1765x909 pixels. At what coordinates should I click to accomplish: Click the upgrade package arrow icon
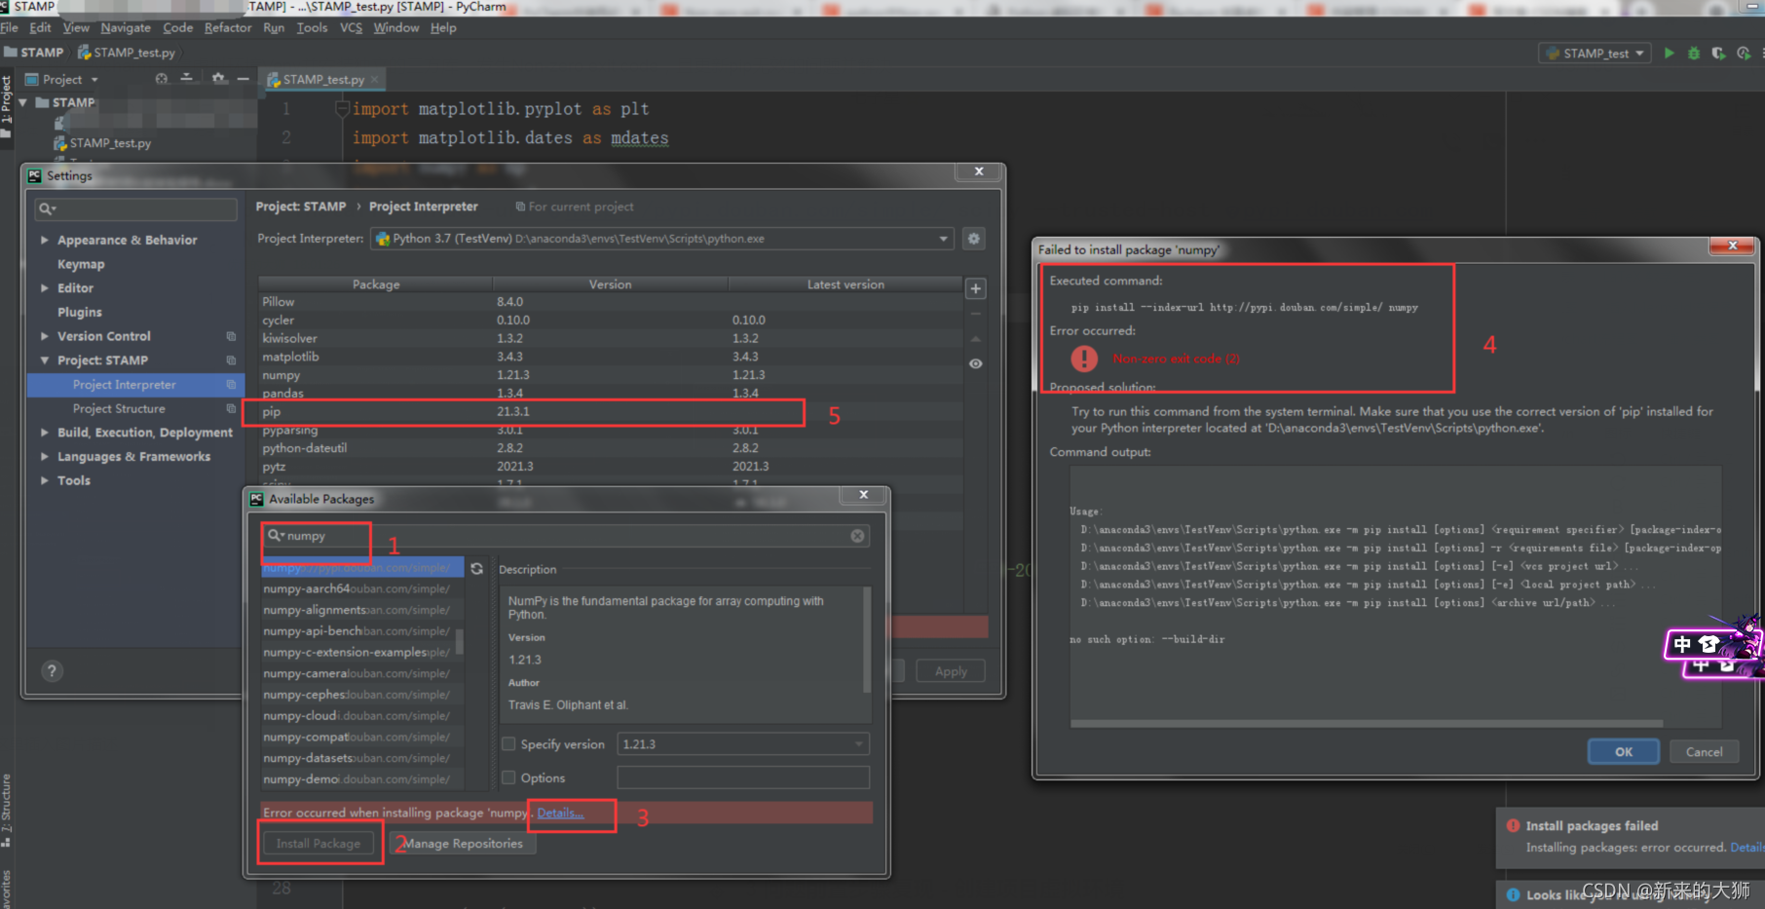click(976, 339)
